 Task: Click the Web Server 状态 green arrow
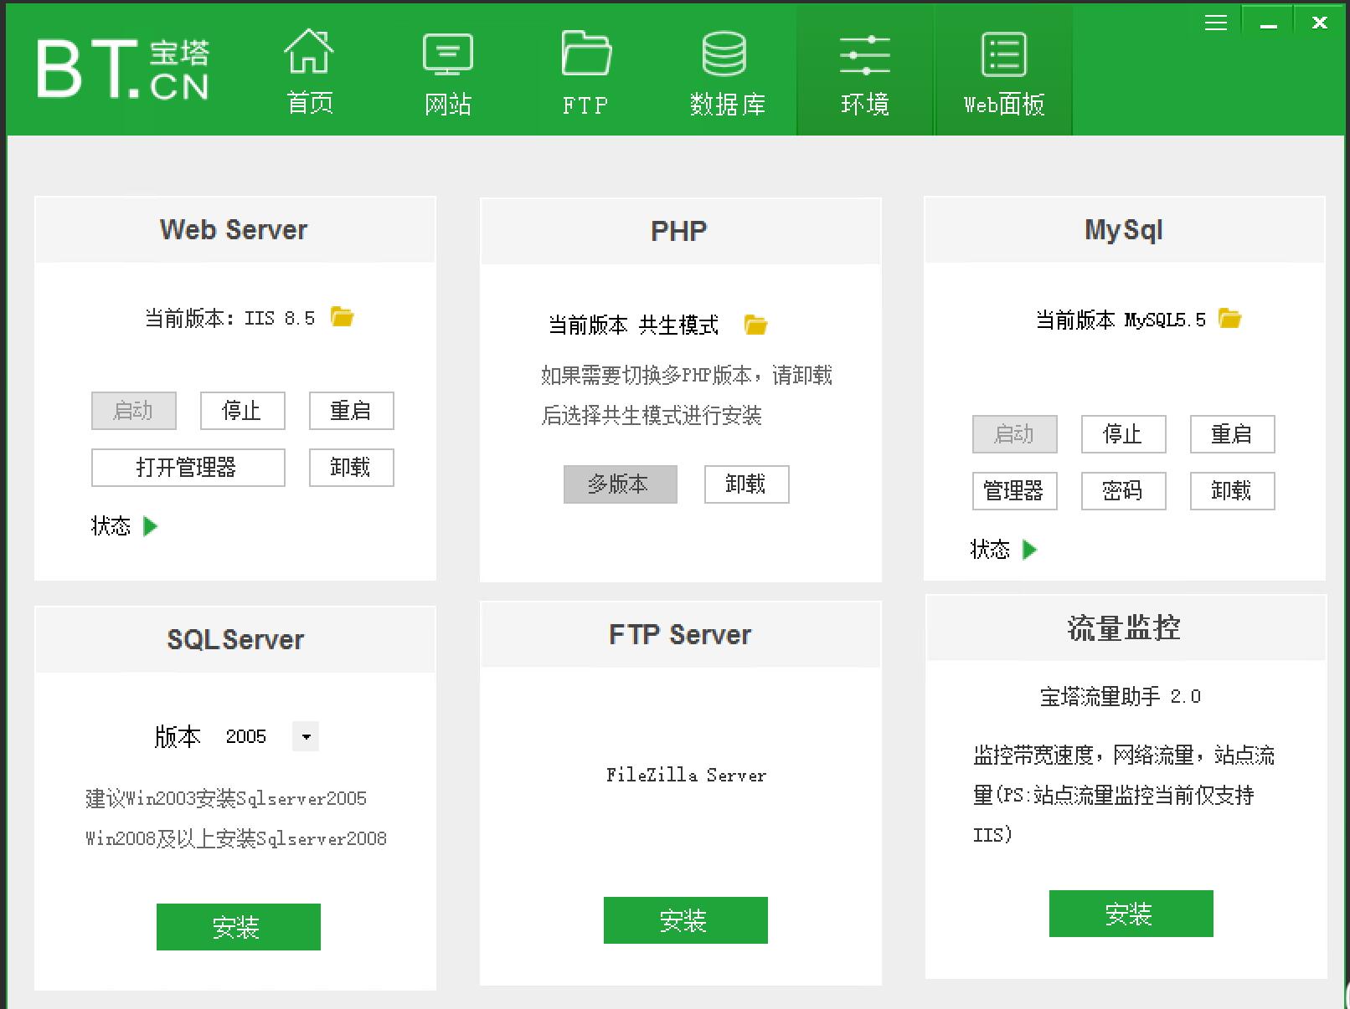coord(151,526)
